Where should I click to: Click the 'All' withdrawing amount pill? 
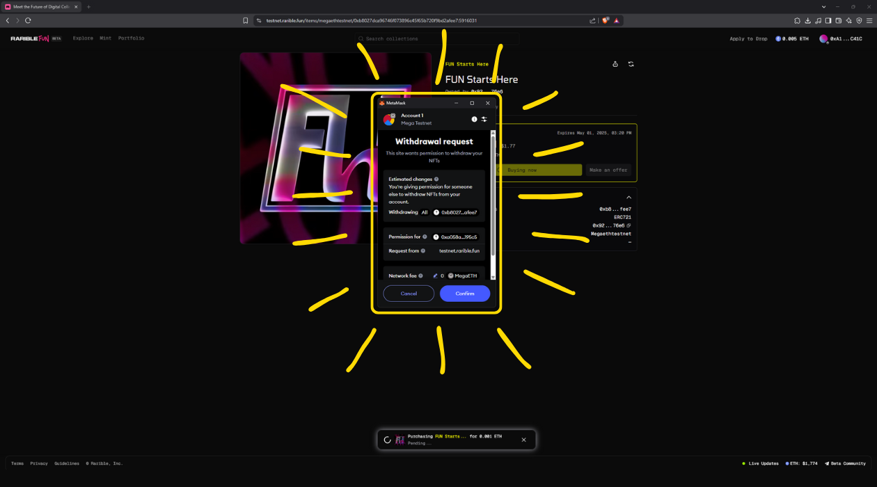pos(425,212)
